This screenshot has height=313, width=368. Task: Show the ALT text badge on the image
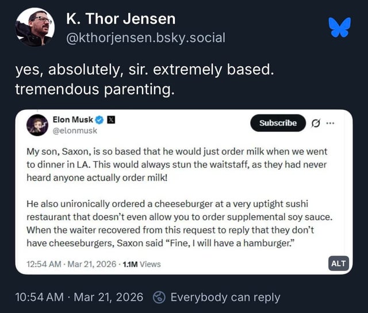click(339, 263)
